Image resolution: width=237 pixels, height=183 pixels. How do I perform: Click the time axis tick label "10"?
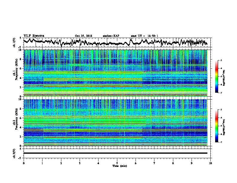(x=210, y=163)
